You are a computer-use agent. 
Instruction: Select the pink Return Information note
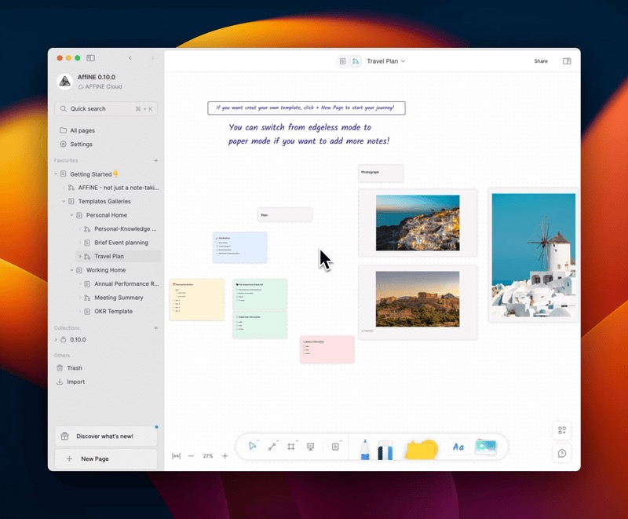(x=327, y=349)
